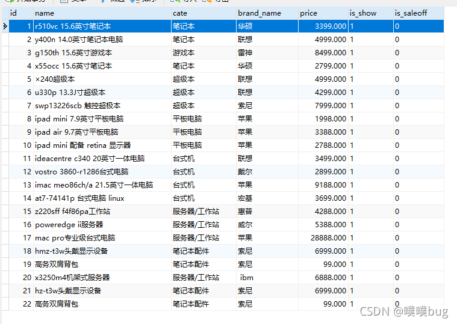This screenshot has width=457, height=324.
Task: Click the is_saleoff column header
Action: [418, 13]
